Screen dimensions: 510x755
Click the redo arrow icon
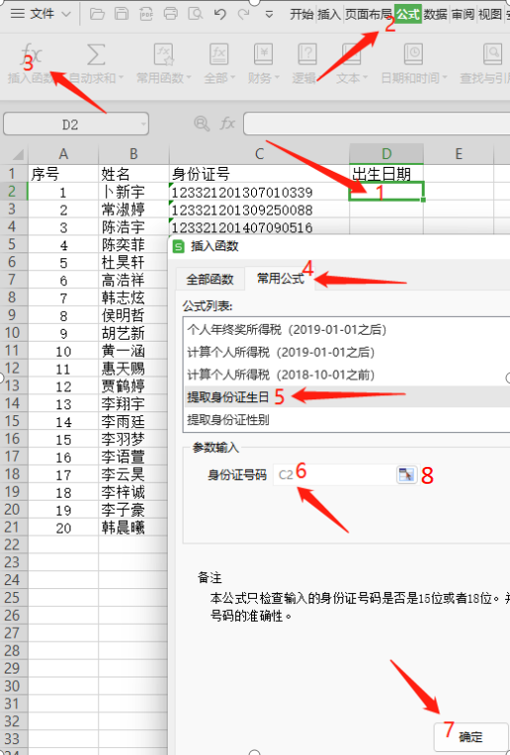[x=244, y=14]
